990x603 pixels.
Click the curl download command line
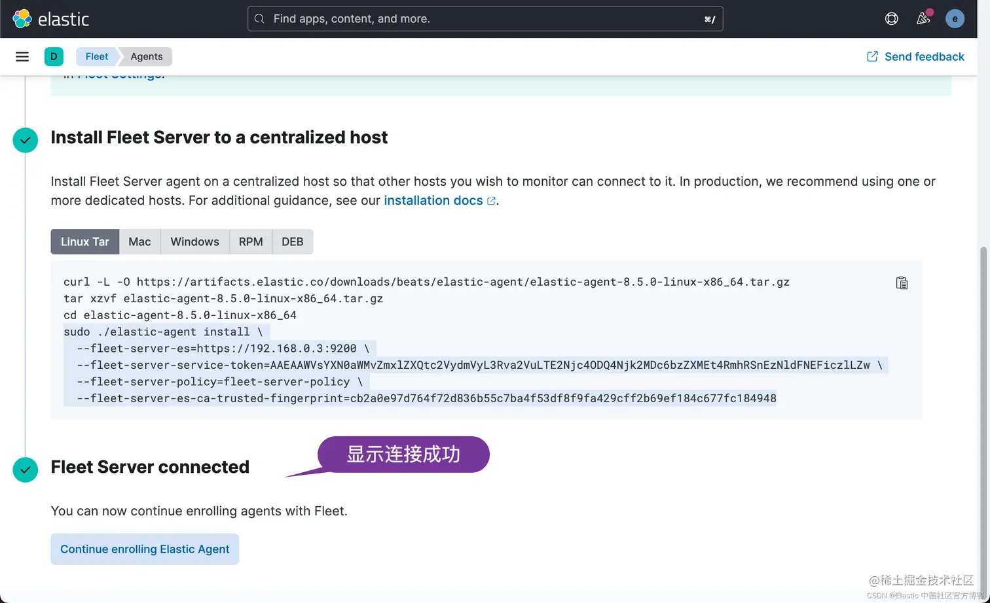pyautogui.click(x=426, y=282)
